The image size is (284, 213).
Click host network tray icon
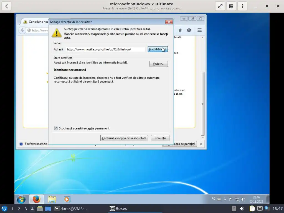pyautogui.click(x=260, y=209)
